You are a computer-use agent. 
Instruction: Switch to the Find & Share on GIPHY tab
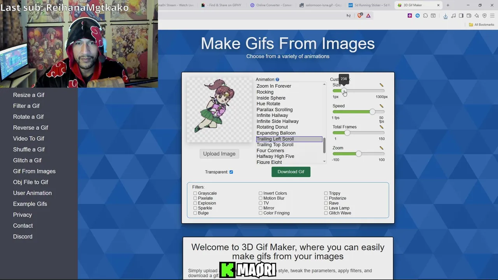pos(222,5)
